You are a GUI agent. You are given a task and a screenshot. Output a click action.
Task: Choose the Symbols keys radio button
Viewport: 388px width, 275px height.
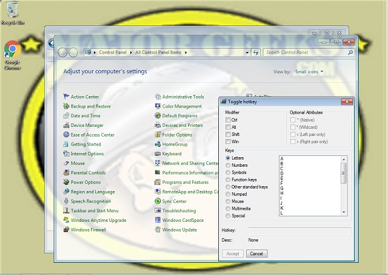(228, 172)
